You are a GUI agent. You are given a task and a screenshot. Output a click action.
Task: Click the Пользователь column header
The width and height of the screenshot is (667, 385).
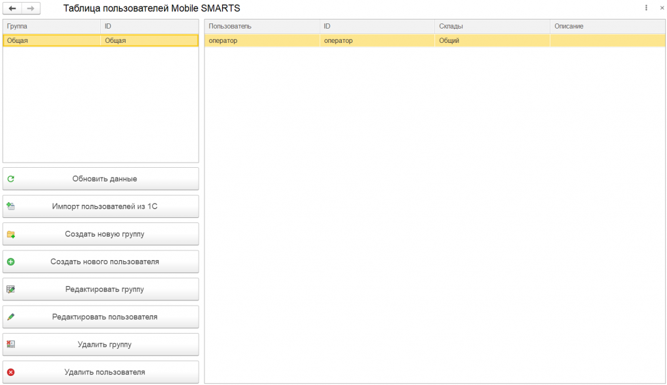coord(262,27)
